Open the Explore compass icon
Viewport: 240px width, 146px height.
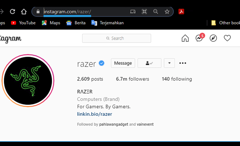[213, 38]
